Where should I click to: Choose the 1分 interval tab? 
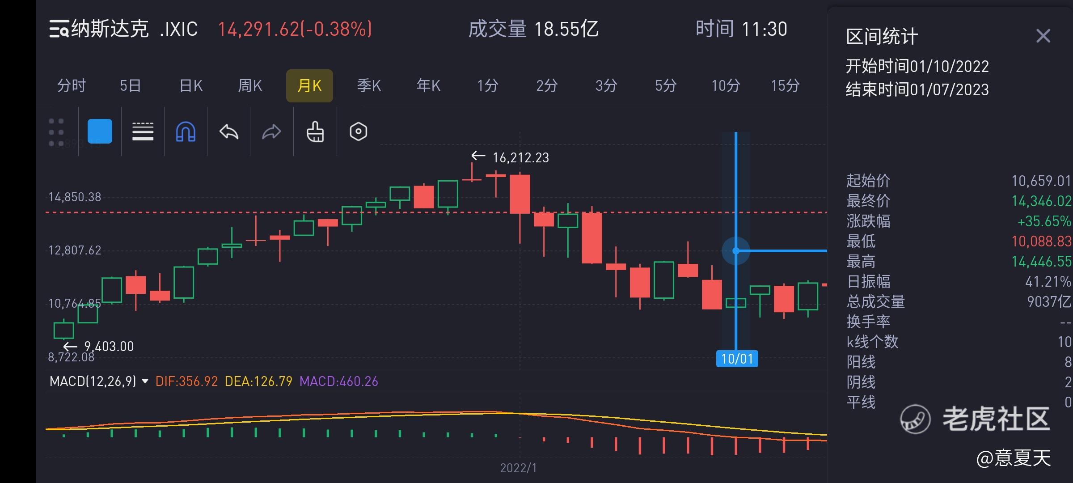tap(488, 85)
